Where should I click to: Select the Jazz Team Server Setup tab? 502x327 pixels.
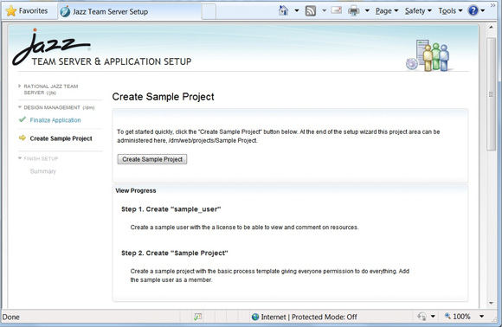point(130,11)
